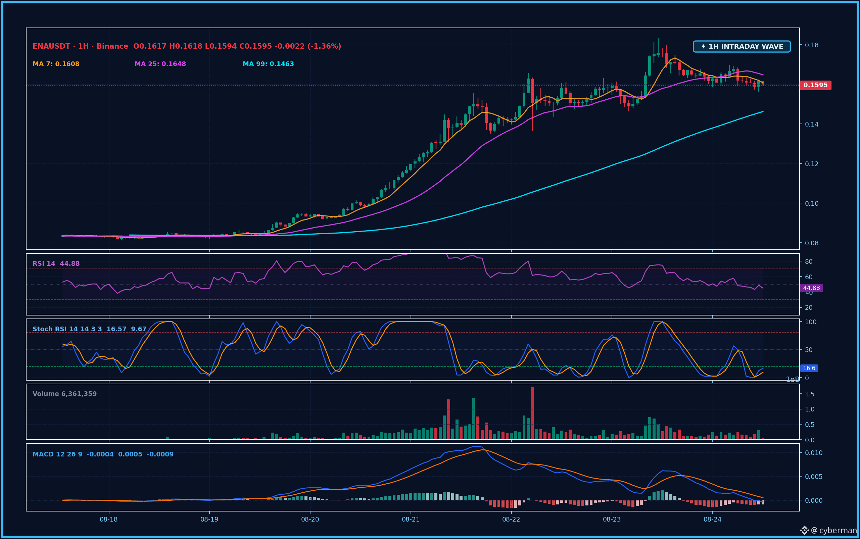Click the 08-21 date axis label
The width and height of the screenshot is (860, 539).
tap(411, 520)
